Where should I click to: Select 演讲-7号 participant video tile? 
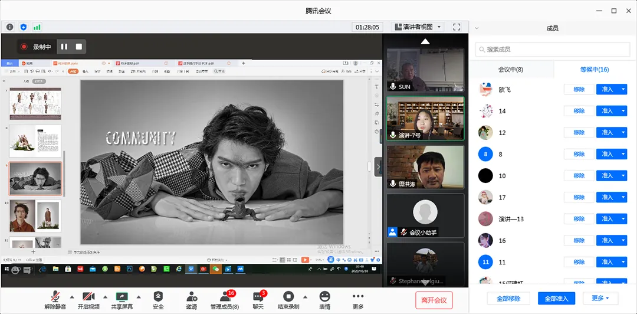[425, 119]
